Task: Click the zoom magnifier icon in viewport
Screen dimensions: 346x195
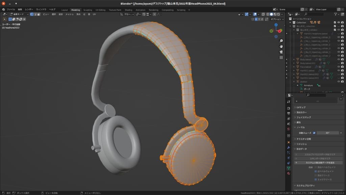Action: click(x=281, y=41)
